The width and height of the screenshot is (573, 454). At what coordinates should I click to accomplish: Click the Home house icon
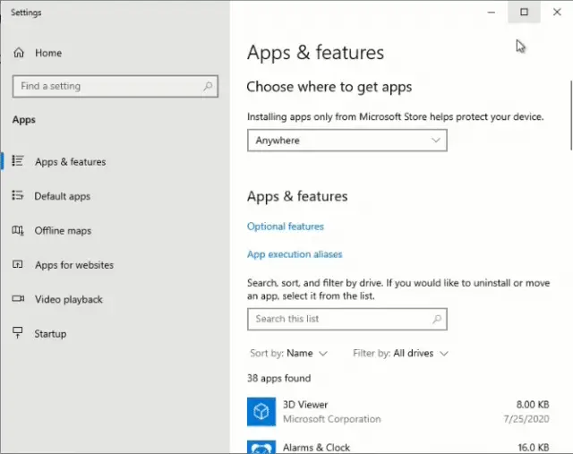(19, 53)
